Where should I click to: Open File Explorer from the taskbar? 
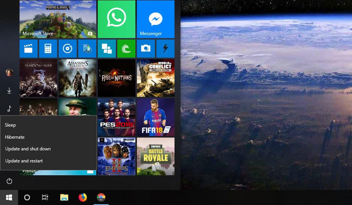(64, 197)
